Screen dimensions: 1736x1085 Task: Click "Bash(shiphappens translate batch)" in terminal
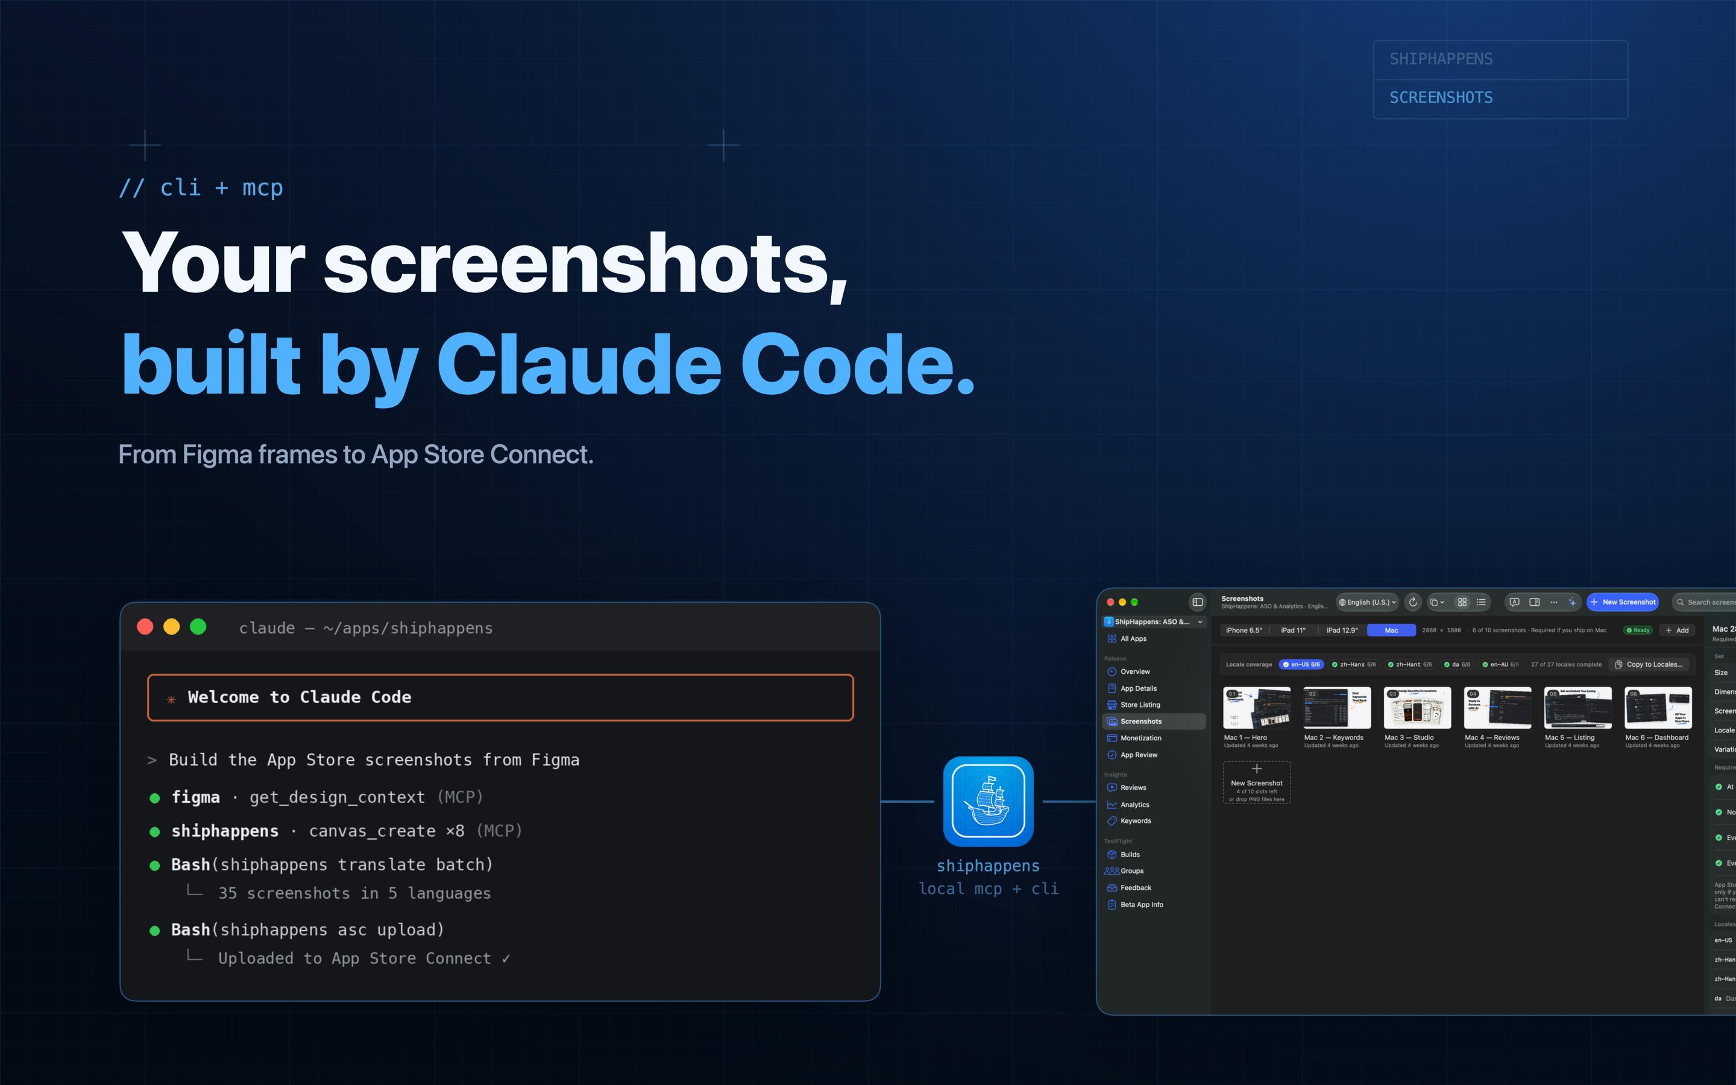[x=332, y=865]
